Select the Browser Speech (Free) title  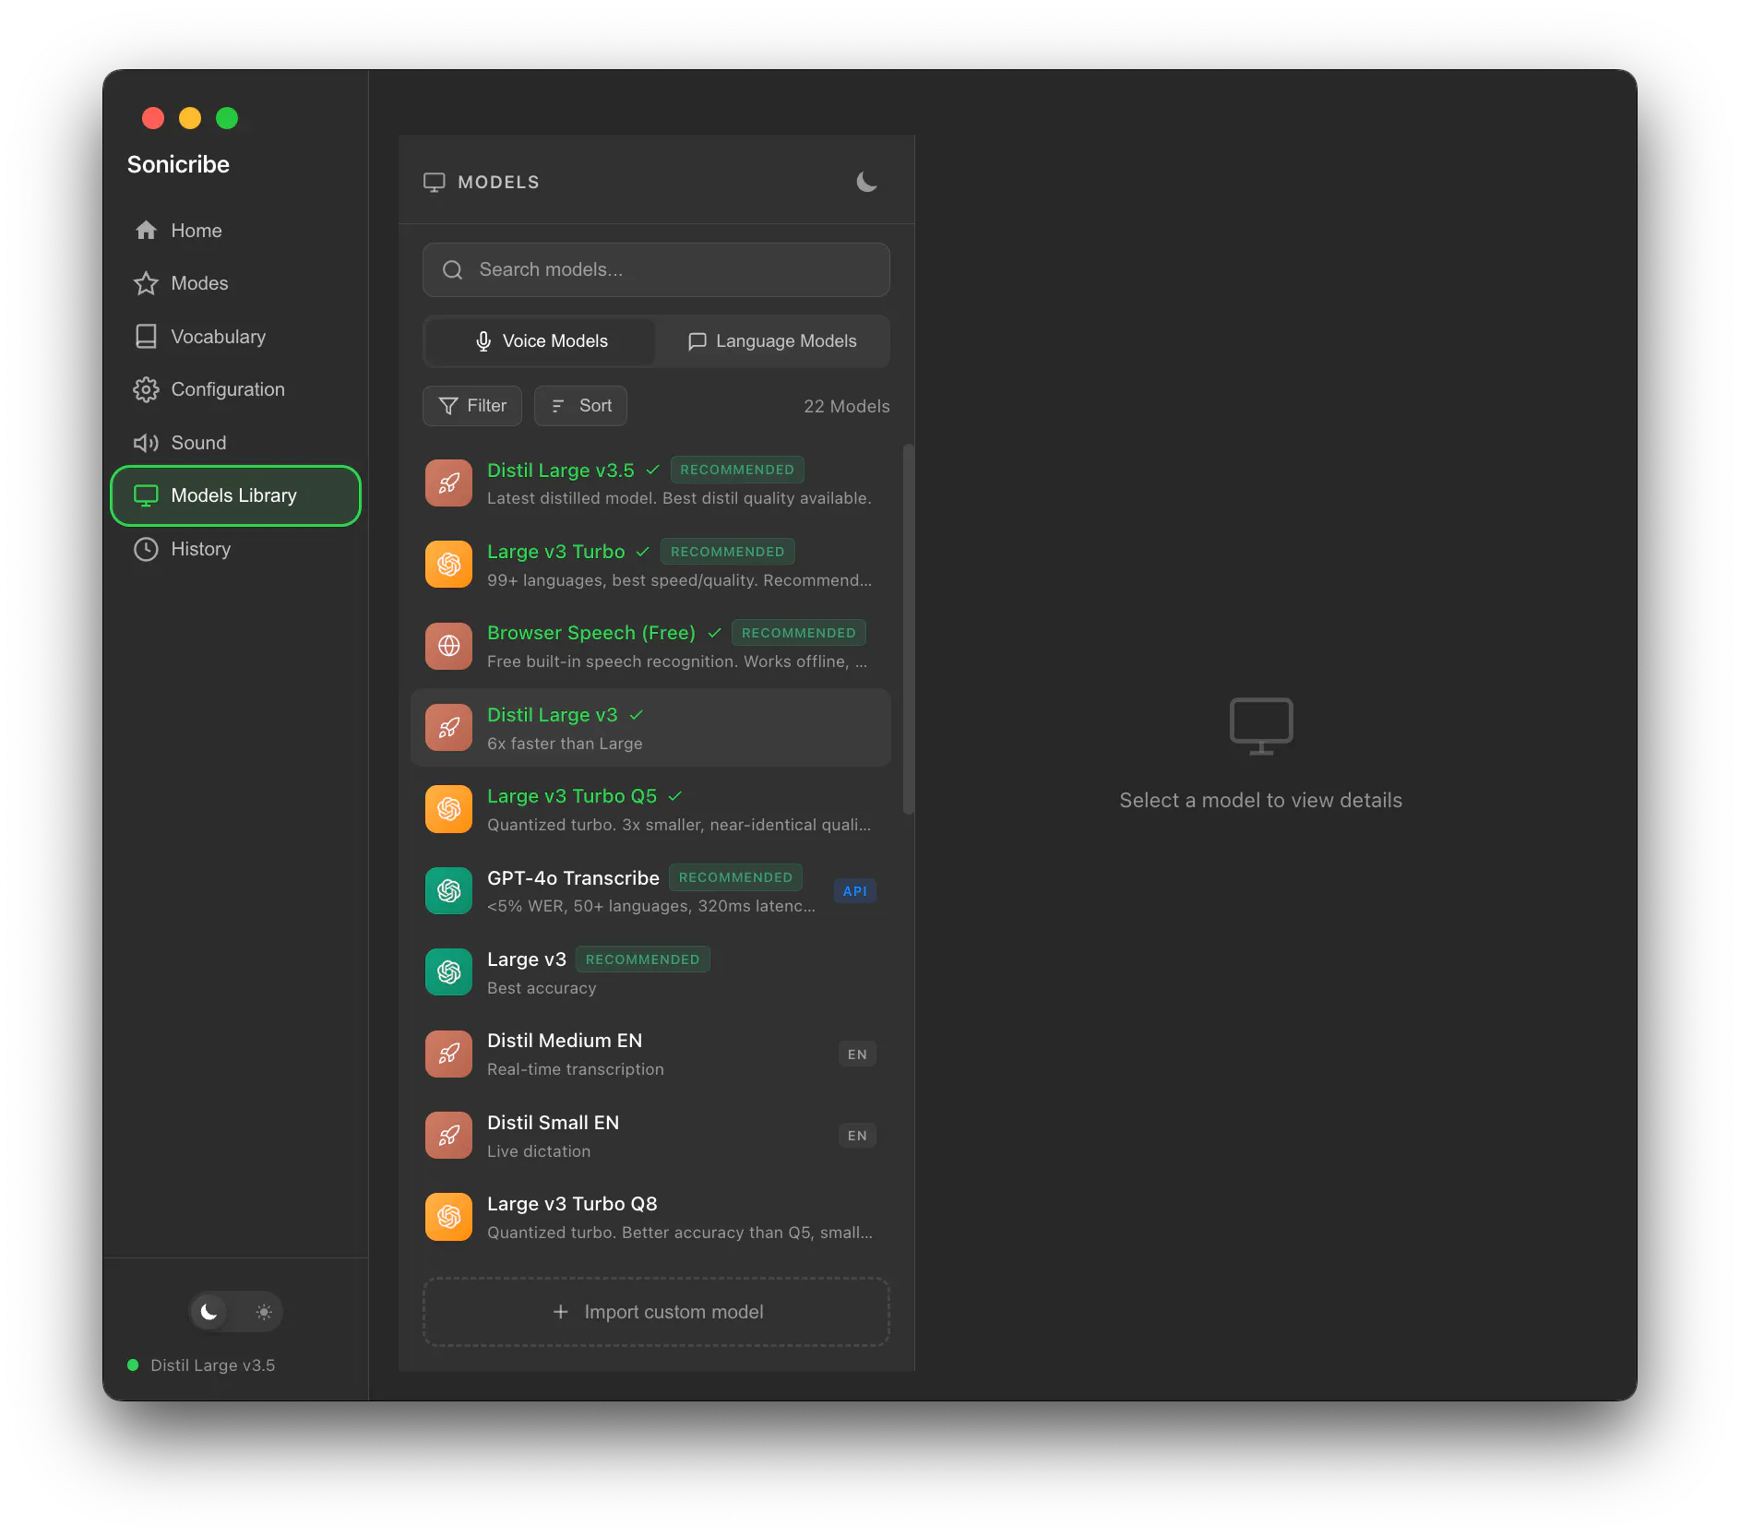click(x=591, y=633)
